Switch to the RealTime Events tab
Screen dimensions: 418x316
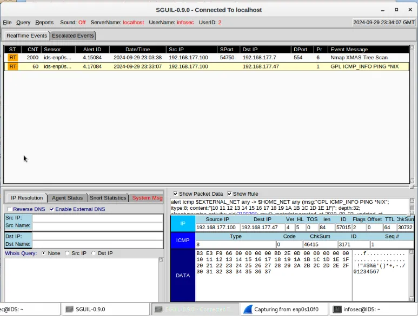tap(26, 36)
